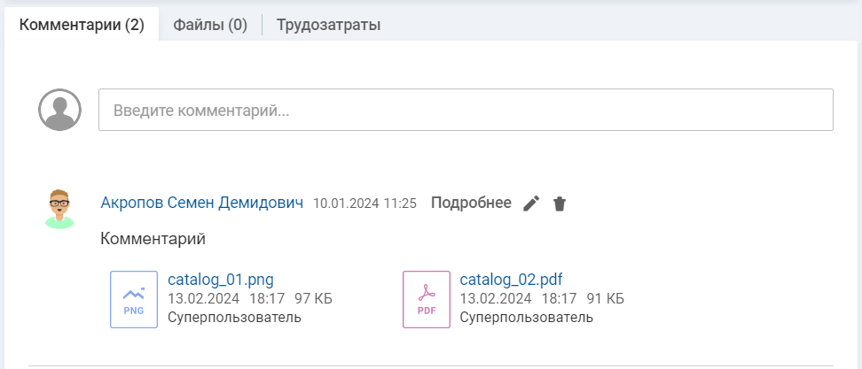862x369 pixels.
Task: Click Акропов Семен Демидович's cartoon avatar
Action: click(x=59, y=209)
